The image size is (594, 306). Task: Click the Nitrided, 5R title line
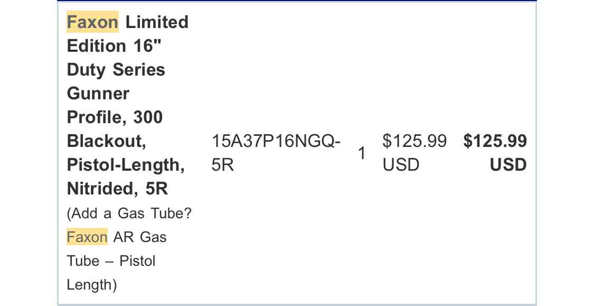pos(117,189)
